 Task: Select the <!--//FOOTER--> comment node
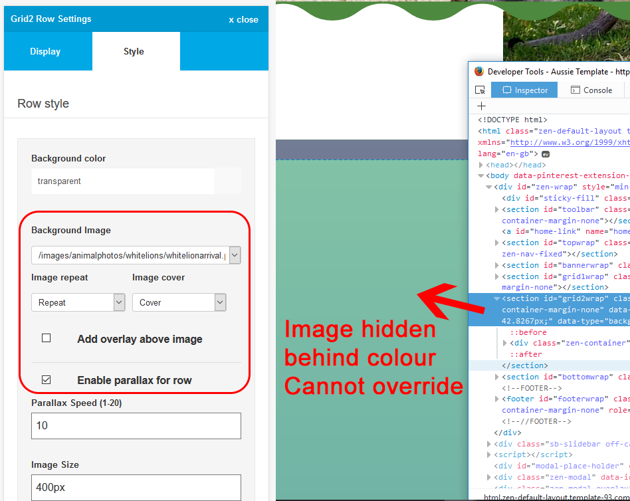click(536, 421)
